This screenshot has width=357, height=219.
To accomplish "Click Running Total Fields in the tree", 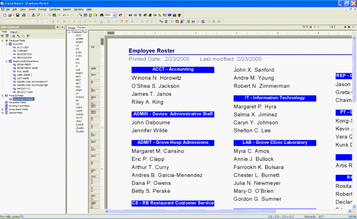I will click(19, 106).
